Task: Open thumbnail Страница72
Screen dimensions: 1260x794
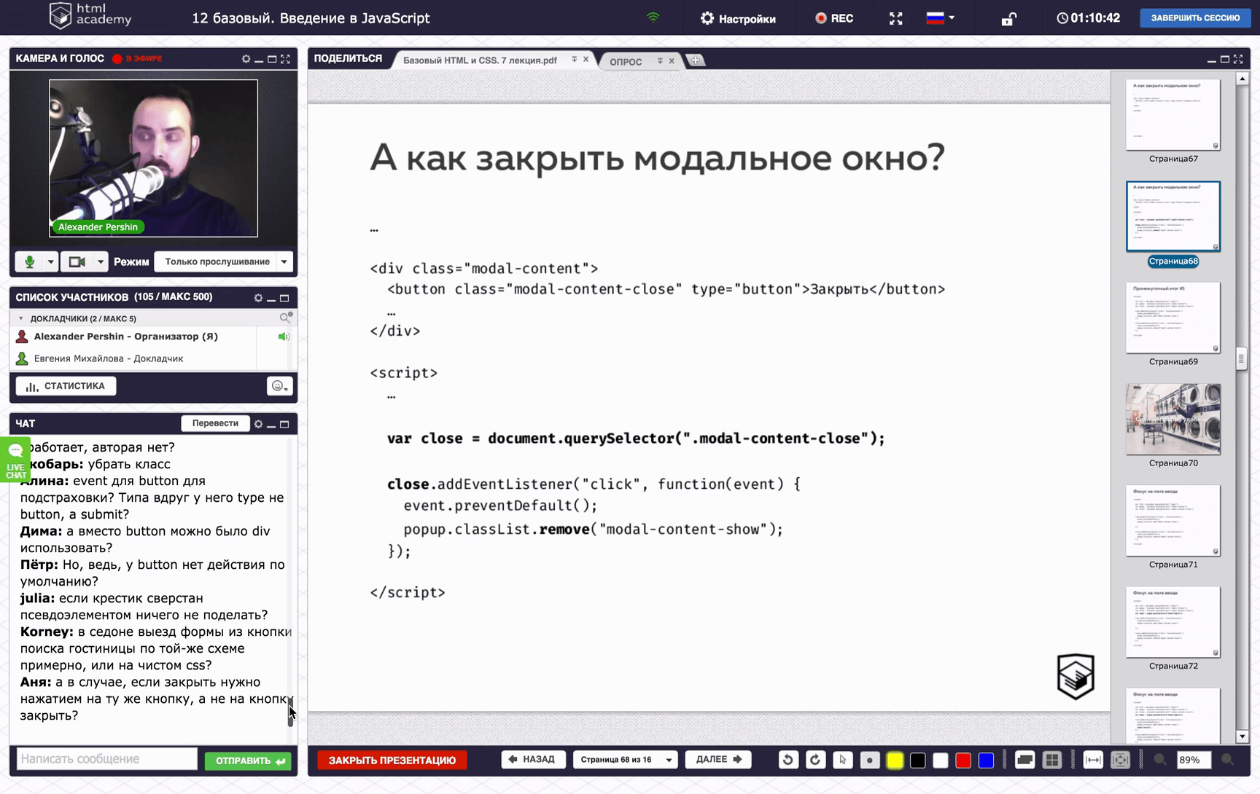Action: pyautogui.click(x=1173, y=622)
